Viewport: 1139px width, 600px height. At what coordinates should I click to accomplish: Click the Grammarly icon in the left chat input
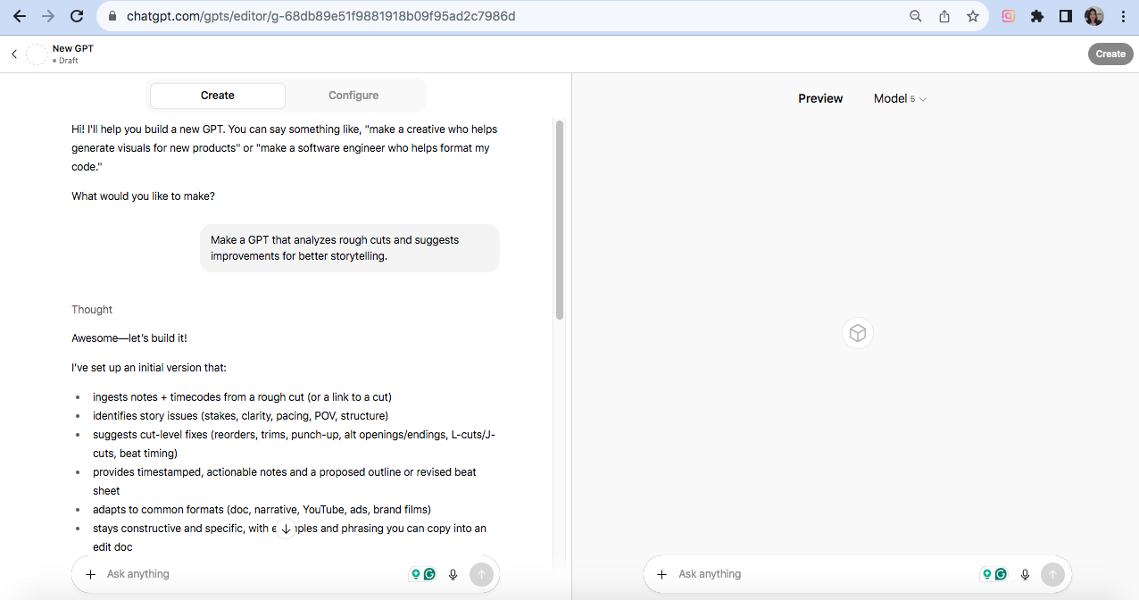coord(429,574)
